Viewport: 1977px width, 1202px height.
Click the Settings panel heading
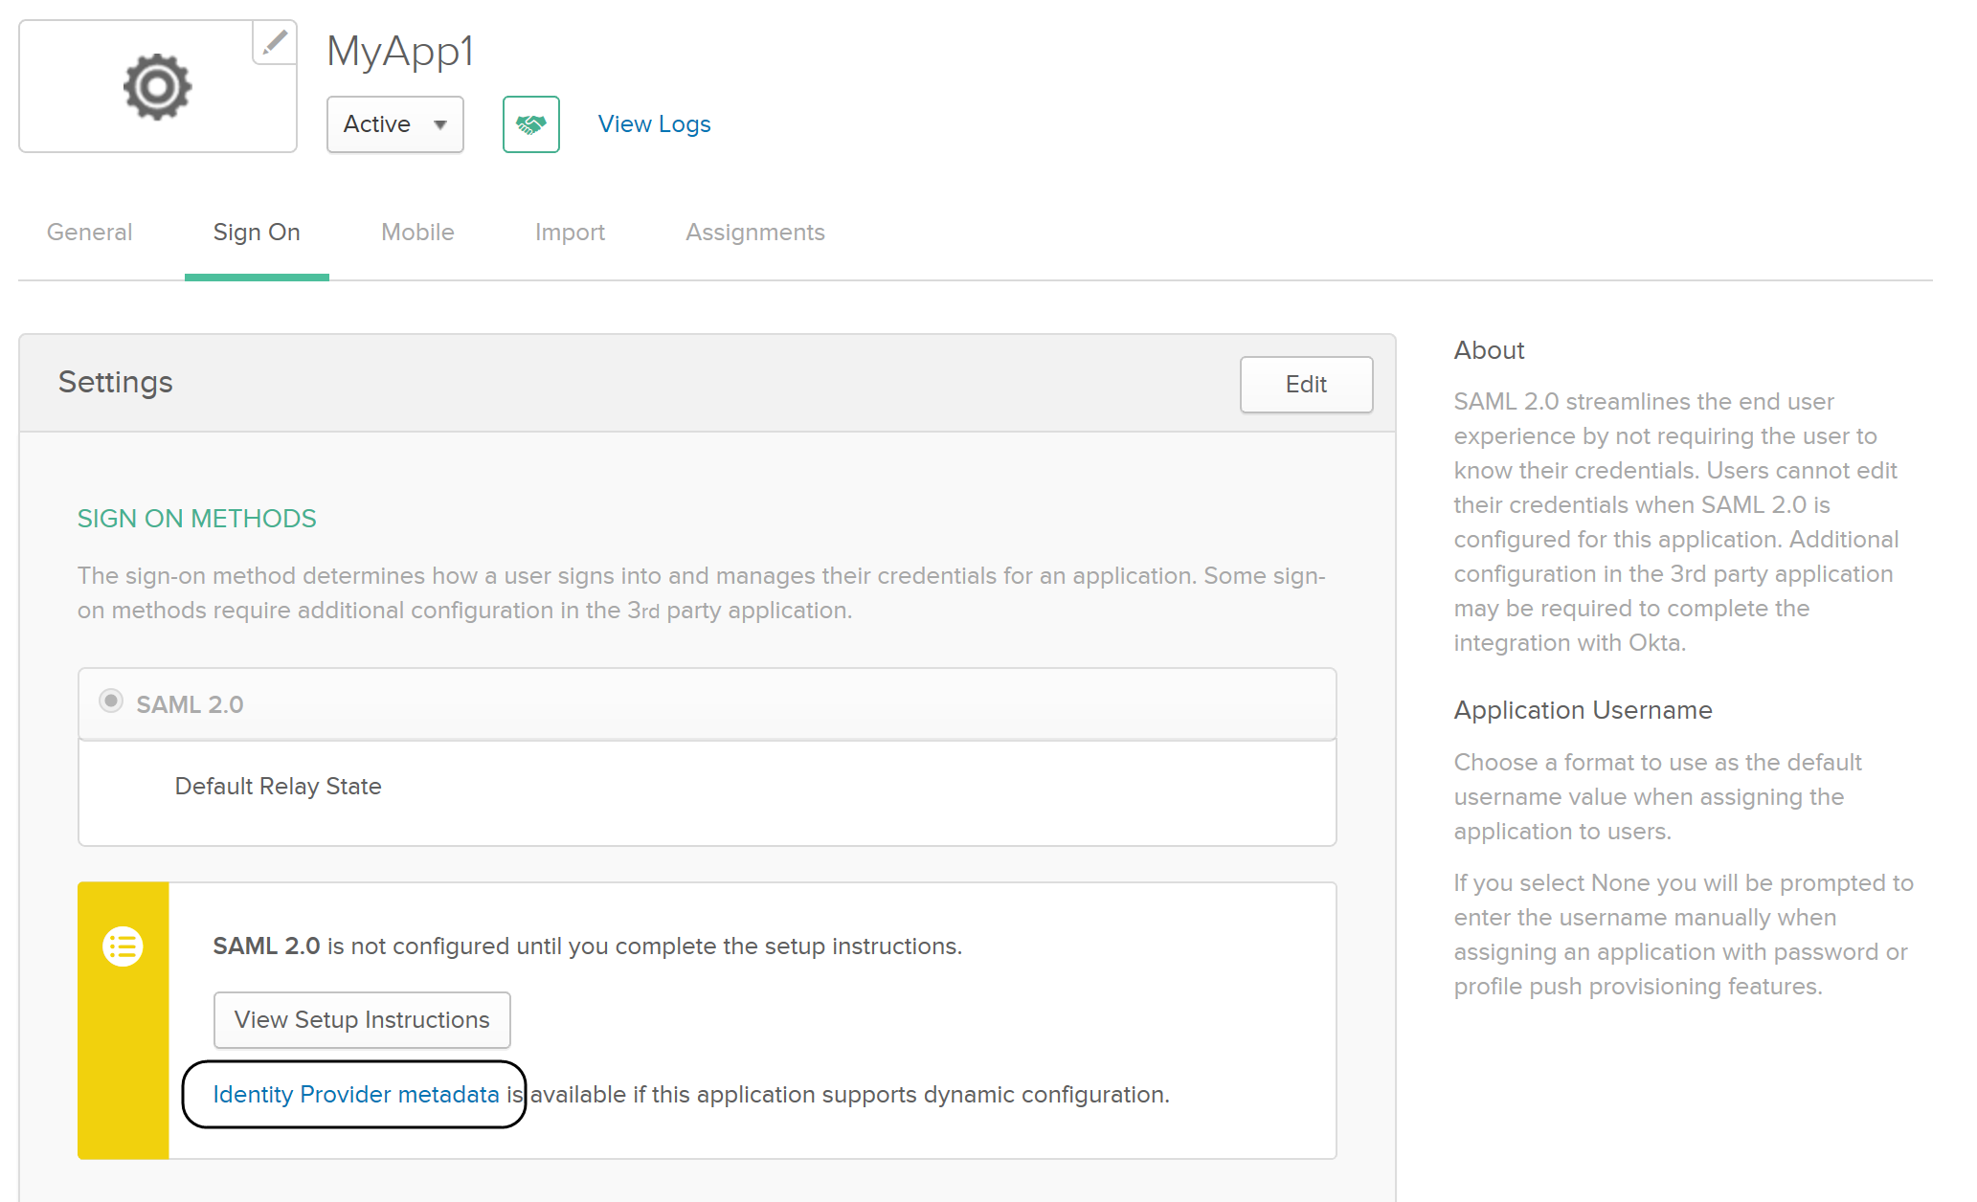pos(116,382)
